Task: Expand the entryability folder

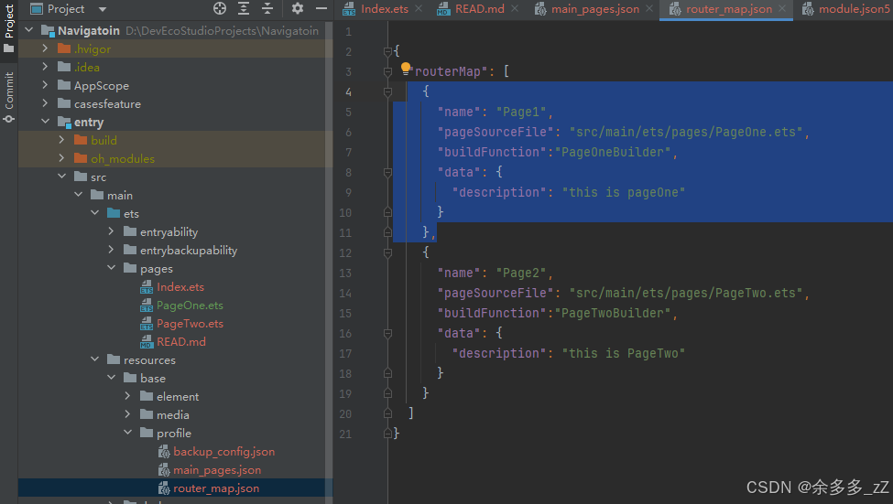Action: [x=111, y=231]
